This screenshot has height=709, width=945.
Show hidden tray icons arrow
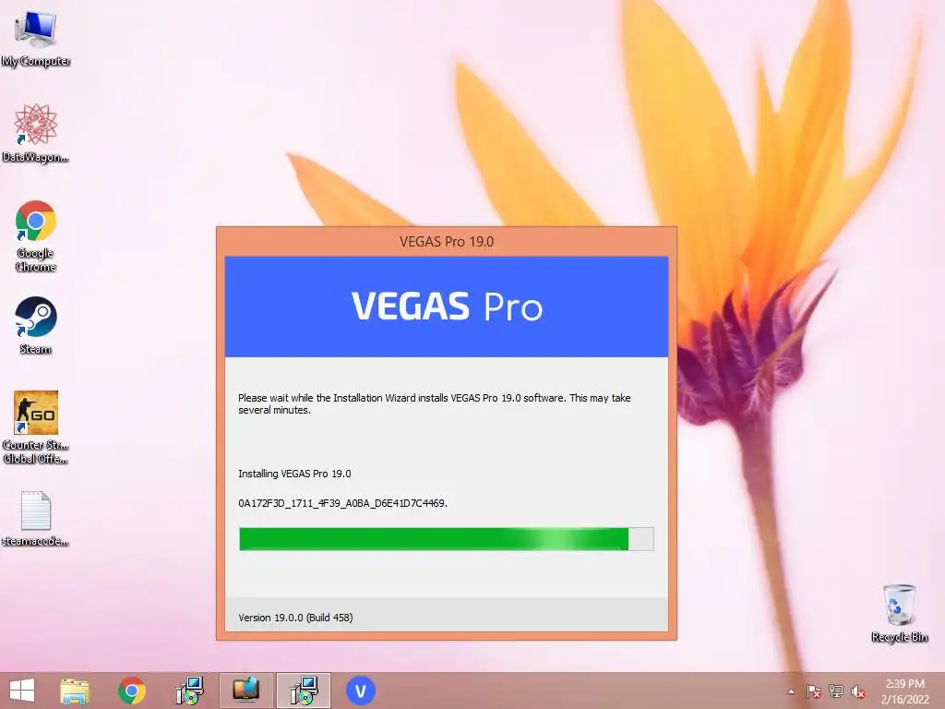tap(791, 691)
